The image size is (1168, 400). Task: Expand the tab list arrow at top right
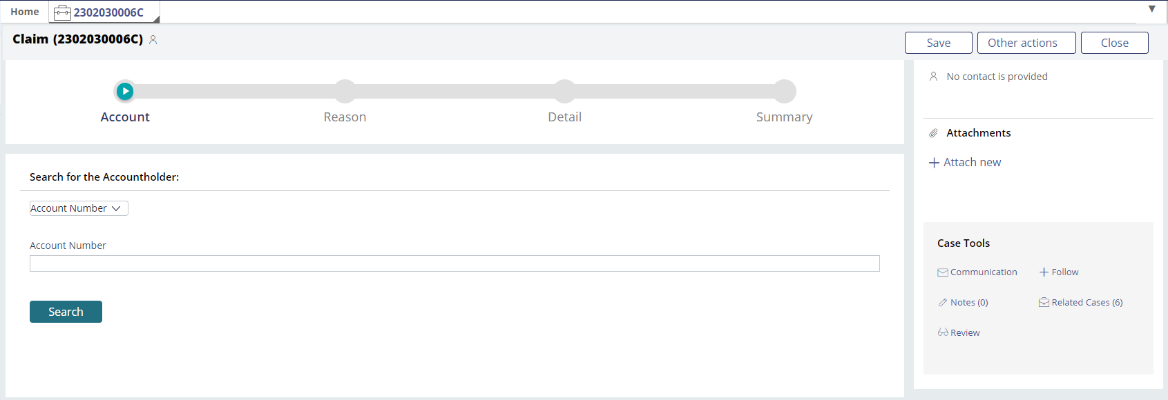[x=1151, y=9]
